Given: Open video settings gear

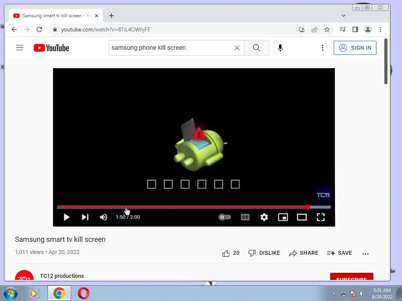Looking at the screenshot, I should [264, 217].
